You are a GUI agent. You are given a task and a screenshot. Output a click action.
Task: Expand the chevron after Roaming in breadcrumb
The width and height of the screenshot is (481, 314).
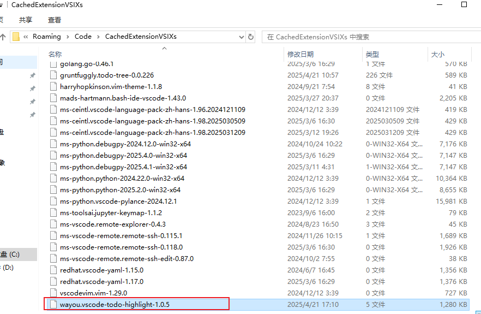click(x=68, y=37)
